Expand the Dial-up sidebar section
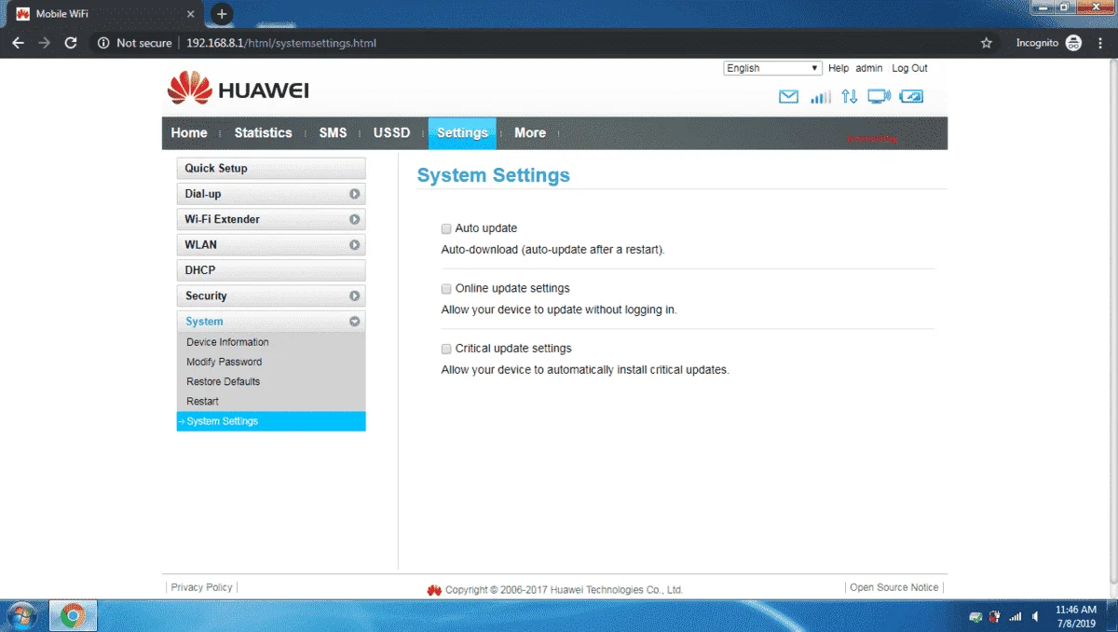Screen dimensions: 1118x632 [x=271, y=194]
